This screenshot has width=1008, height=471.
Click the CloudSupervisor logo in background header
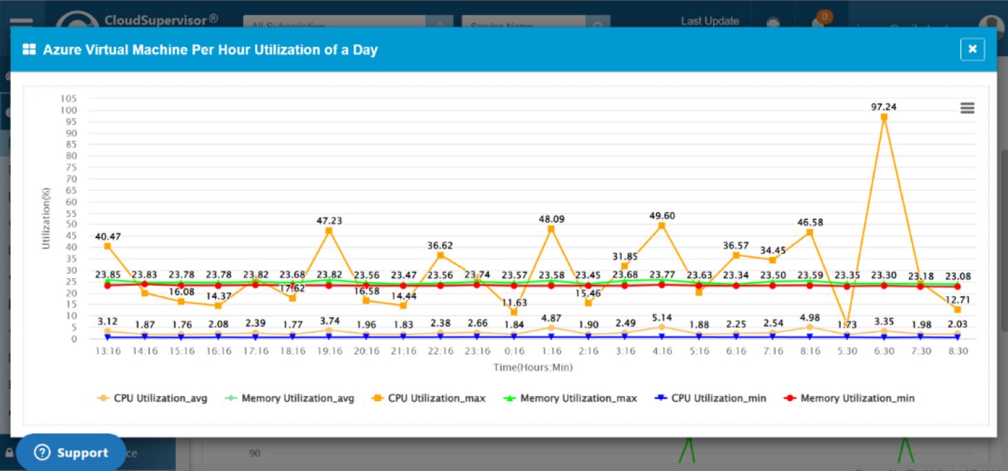(136, 20)
